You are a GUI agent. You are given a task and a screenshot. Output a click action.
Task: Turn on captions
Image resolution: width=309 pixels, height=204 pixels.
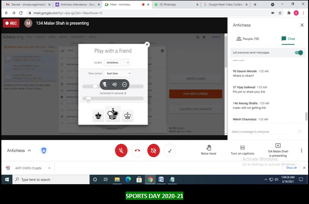[x=243, y=150]
